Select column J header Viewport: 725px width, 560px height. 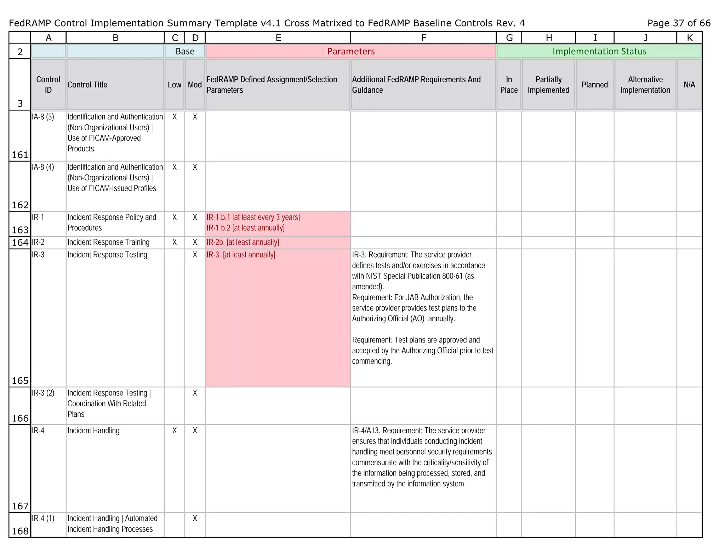coord(645,37)
